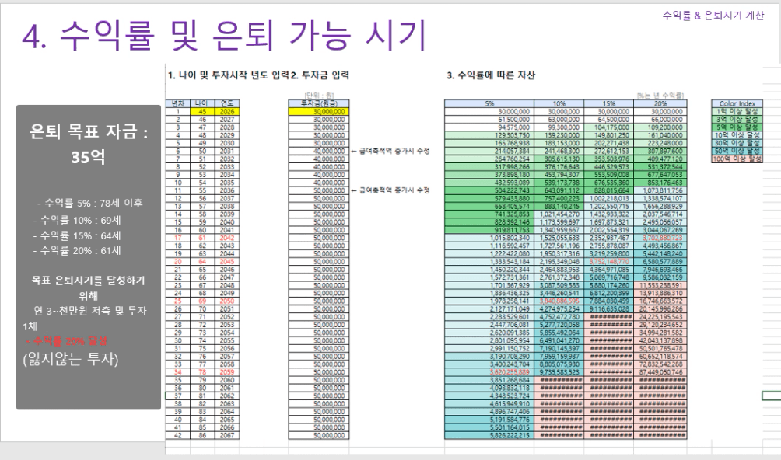
Task: Click the red cell '3,620,255,889'
Action: [x=489, y=372]
